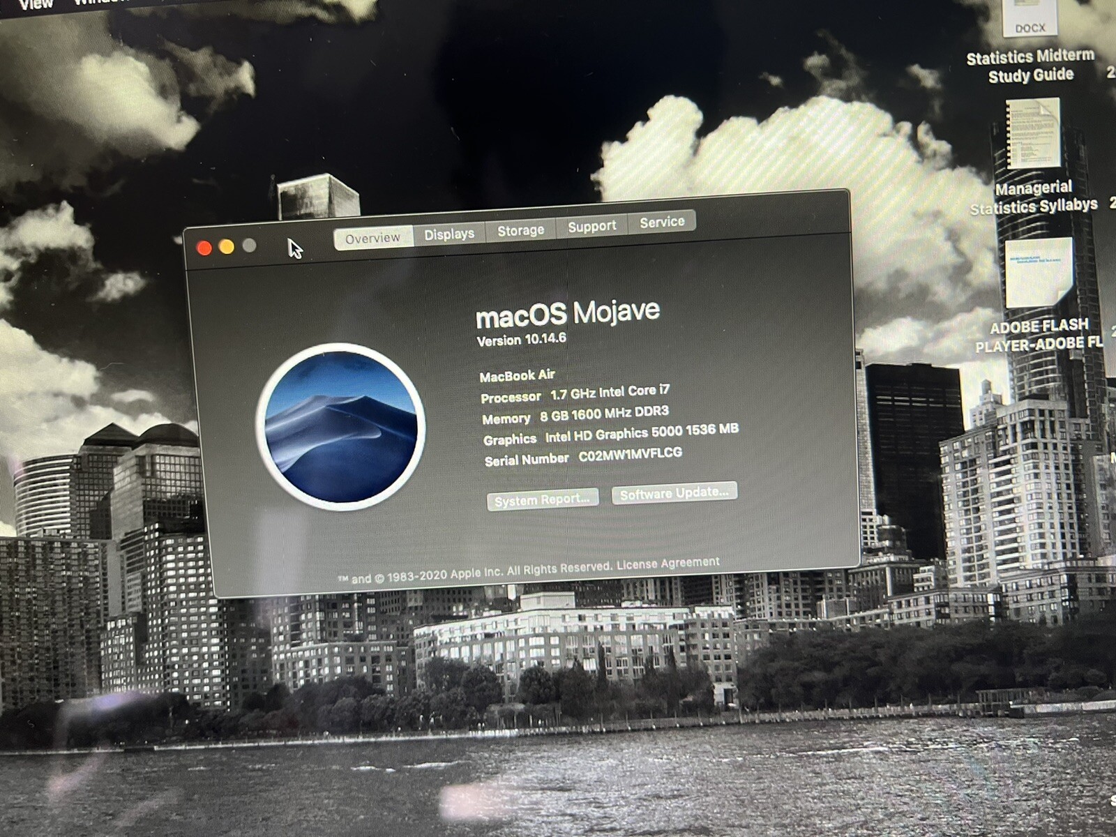Screen dimensions: 1116x837
Task: Click the MacBook Air model name
Action: [x=517, y=376]
